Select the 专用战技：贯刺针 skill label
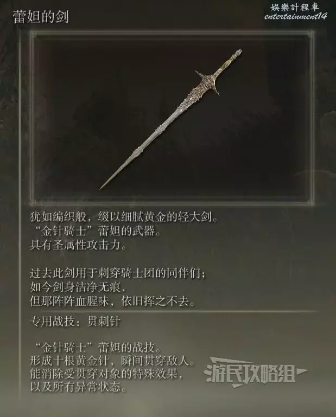Image resolution: width=336 pixels, height=417 pixels. 75,322
